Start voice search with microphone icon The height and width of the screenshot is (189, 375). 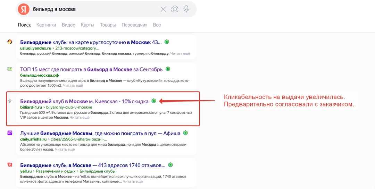(186, 9)
